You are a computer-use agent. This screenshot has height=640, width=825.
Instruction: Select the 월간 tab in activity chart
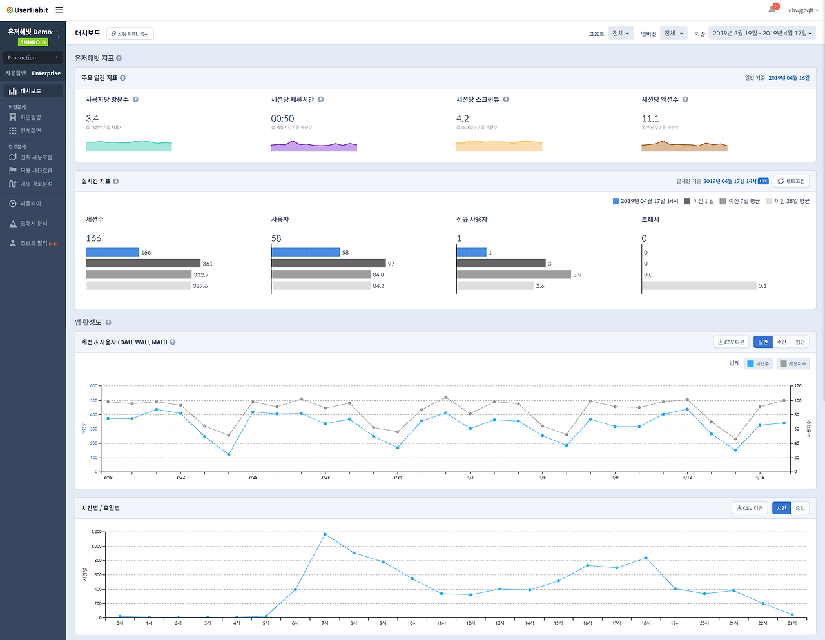click(800, 342)
